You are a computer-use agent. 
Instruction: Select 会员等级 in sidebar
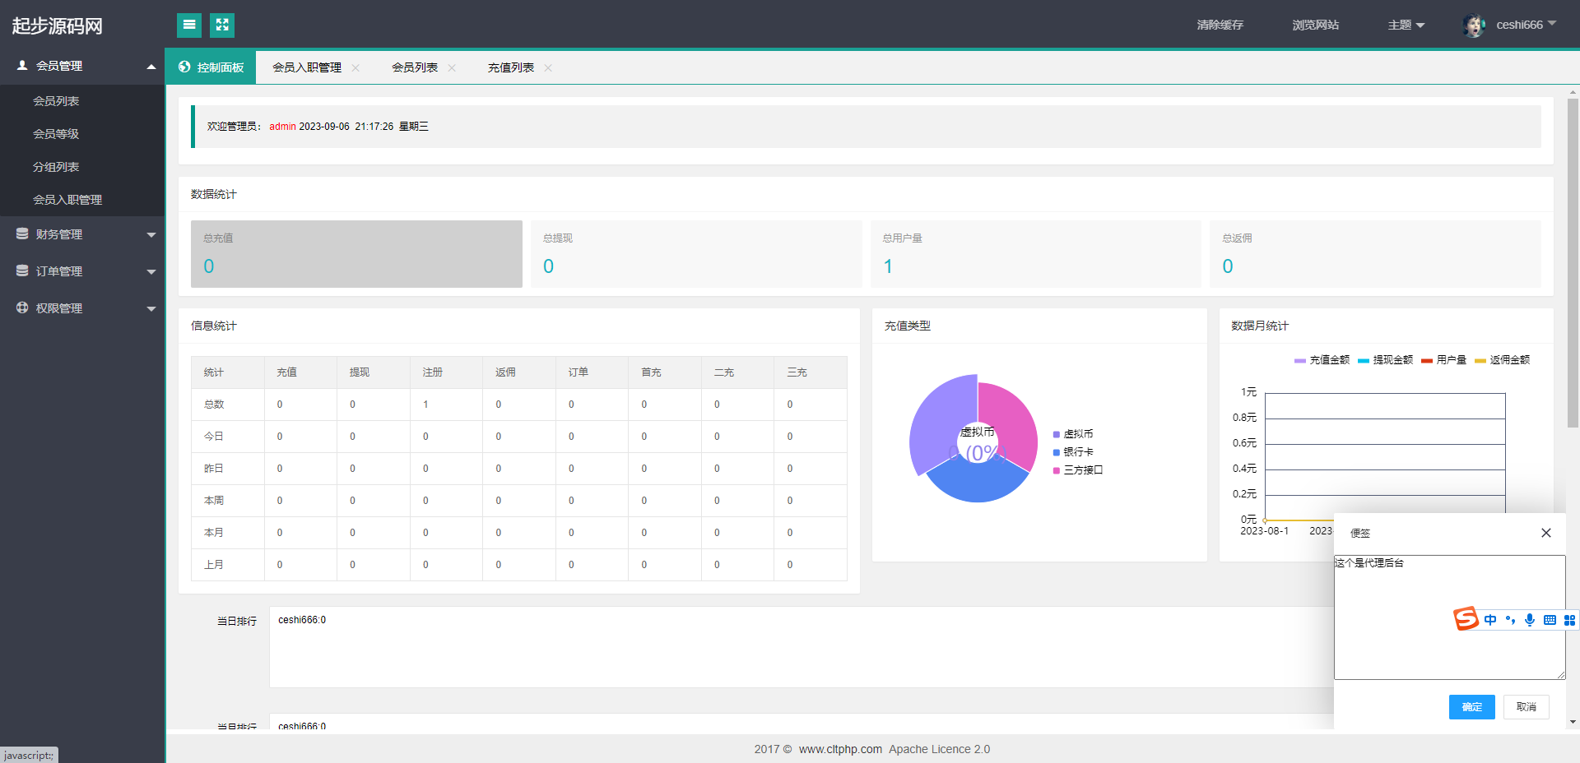pyautogui.click(x=56, y=134)
